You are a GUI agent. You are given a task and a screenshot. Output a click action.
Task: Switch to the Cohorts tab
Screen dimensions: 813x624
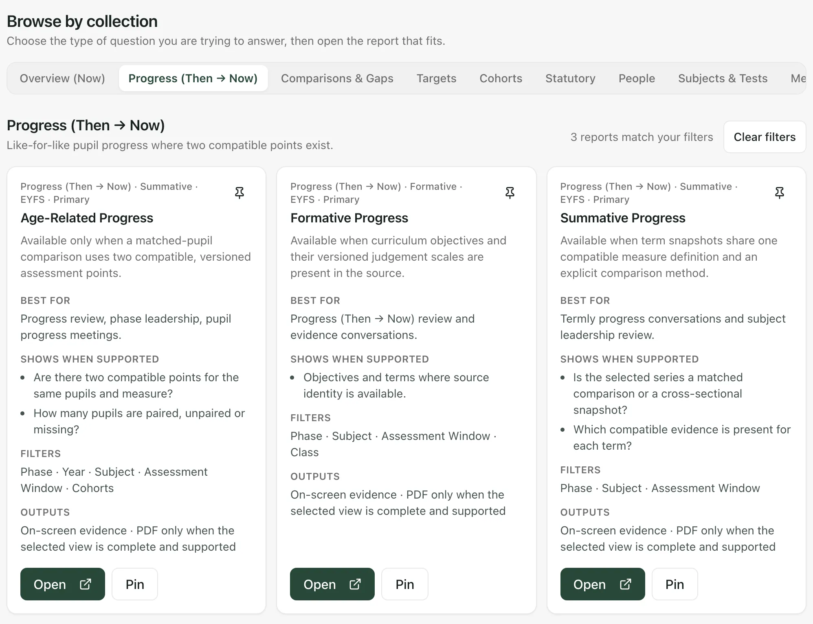501,78
